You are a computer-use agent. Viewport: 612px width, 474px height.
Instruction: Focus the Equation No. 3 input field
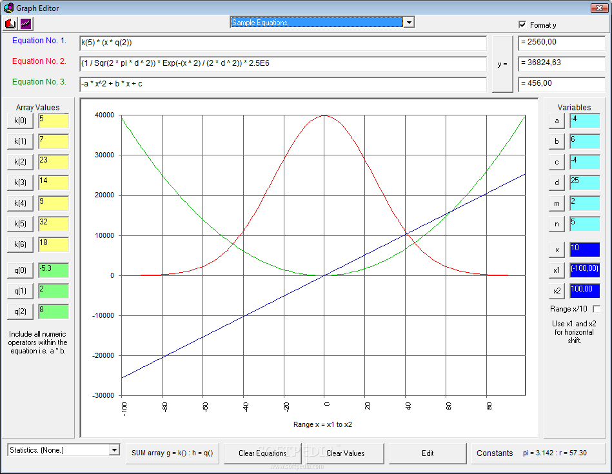pos(283,84)
